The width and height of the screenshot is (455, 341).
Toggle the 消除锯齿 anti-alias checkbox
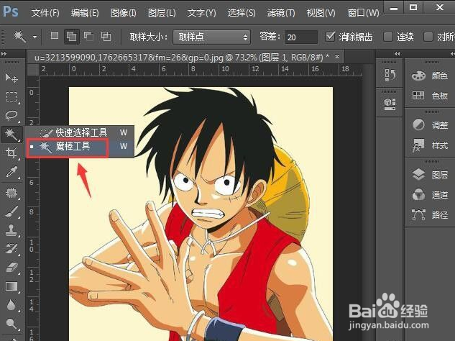[330, 37]
